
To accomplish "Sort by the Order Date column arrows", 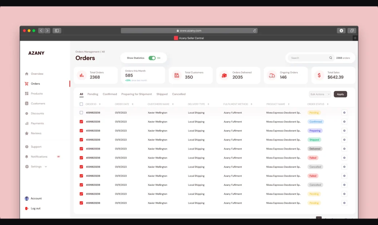I will (133, 104).
